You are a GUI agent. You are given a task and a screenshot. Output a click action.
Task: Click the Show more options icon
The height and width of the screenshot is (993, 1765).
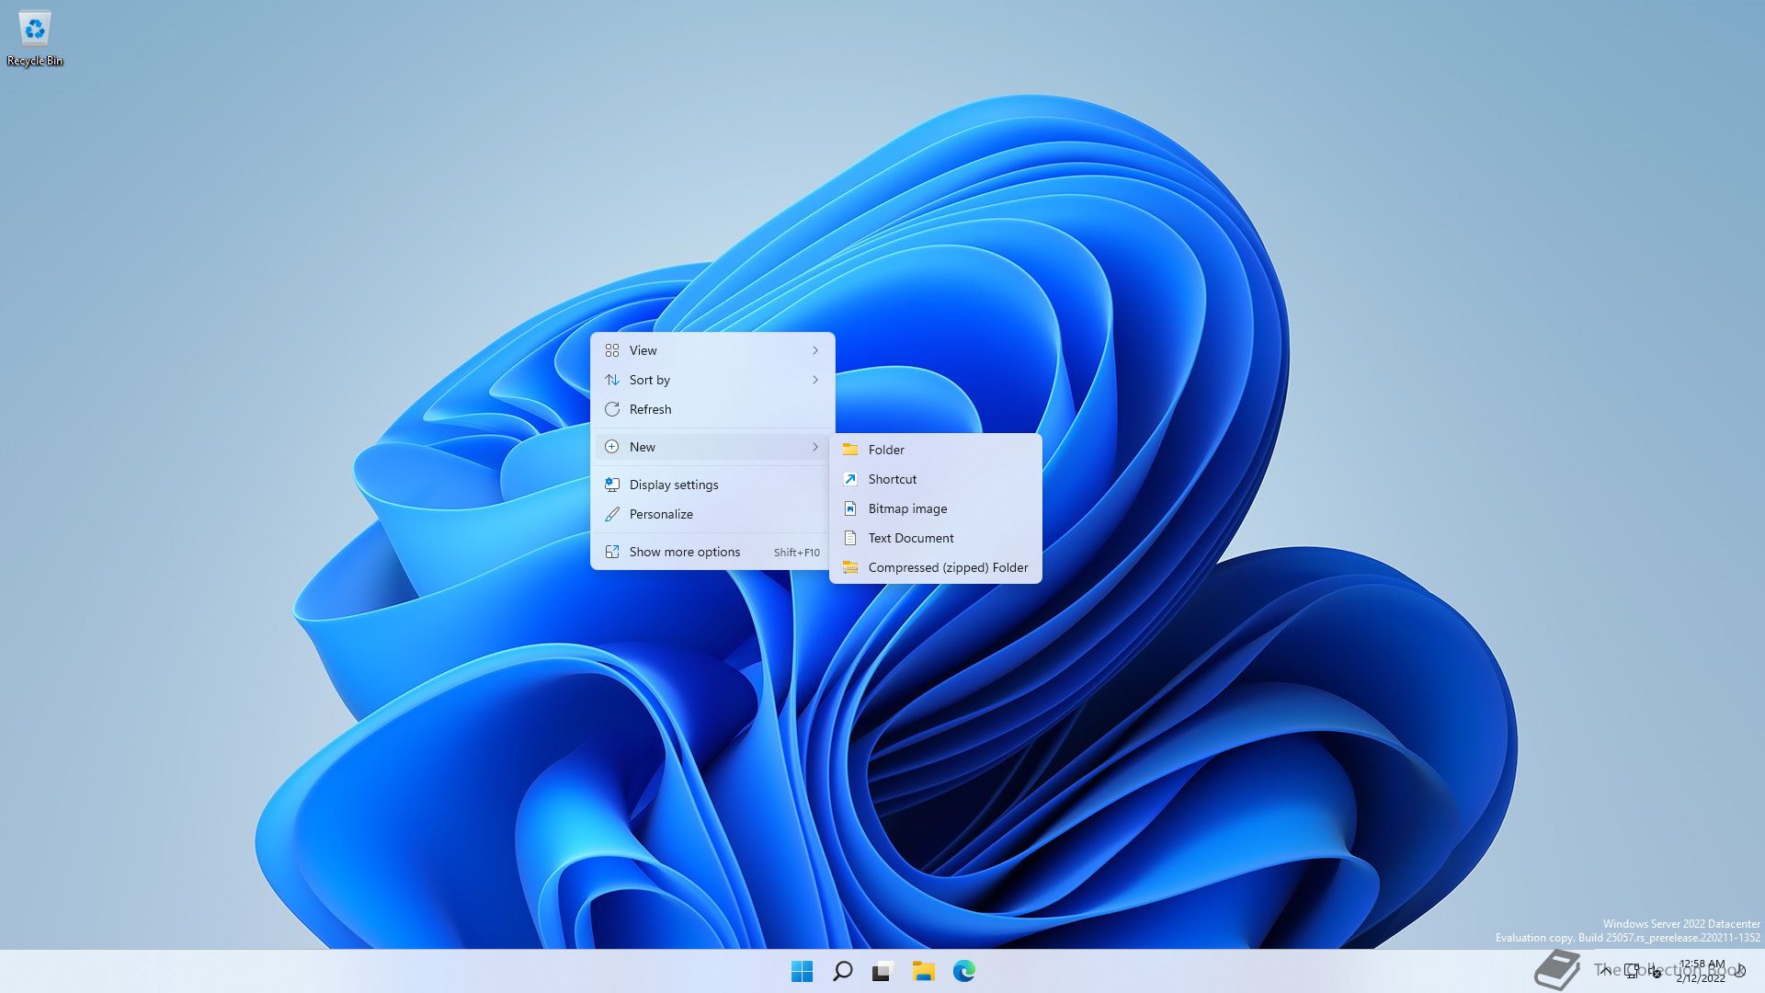pos(612,552)
